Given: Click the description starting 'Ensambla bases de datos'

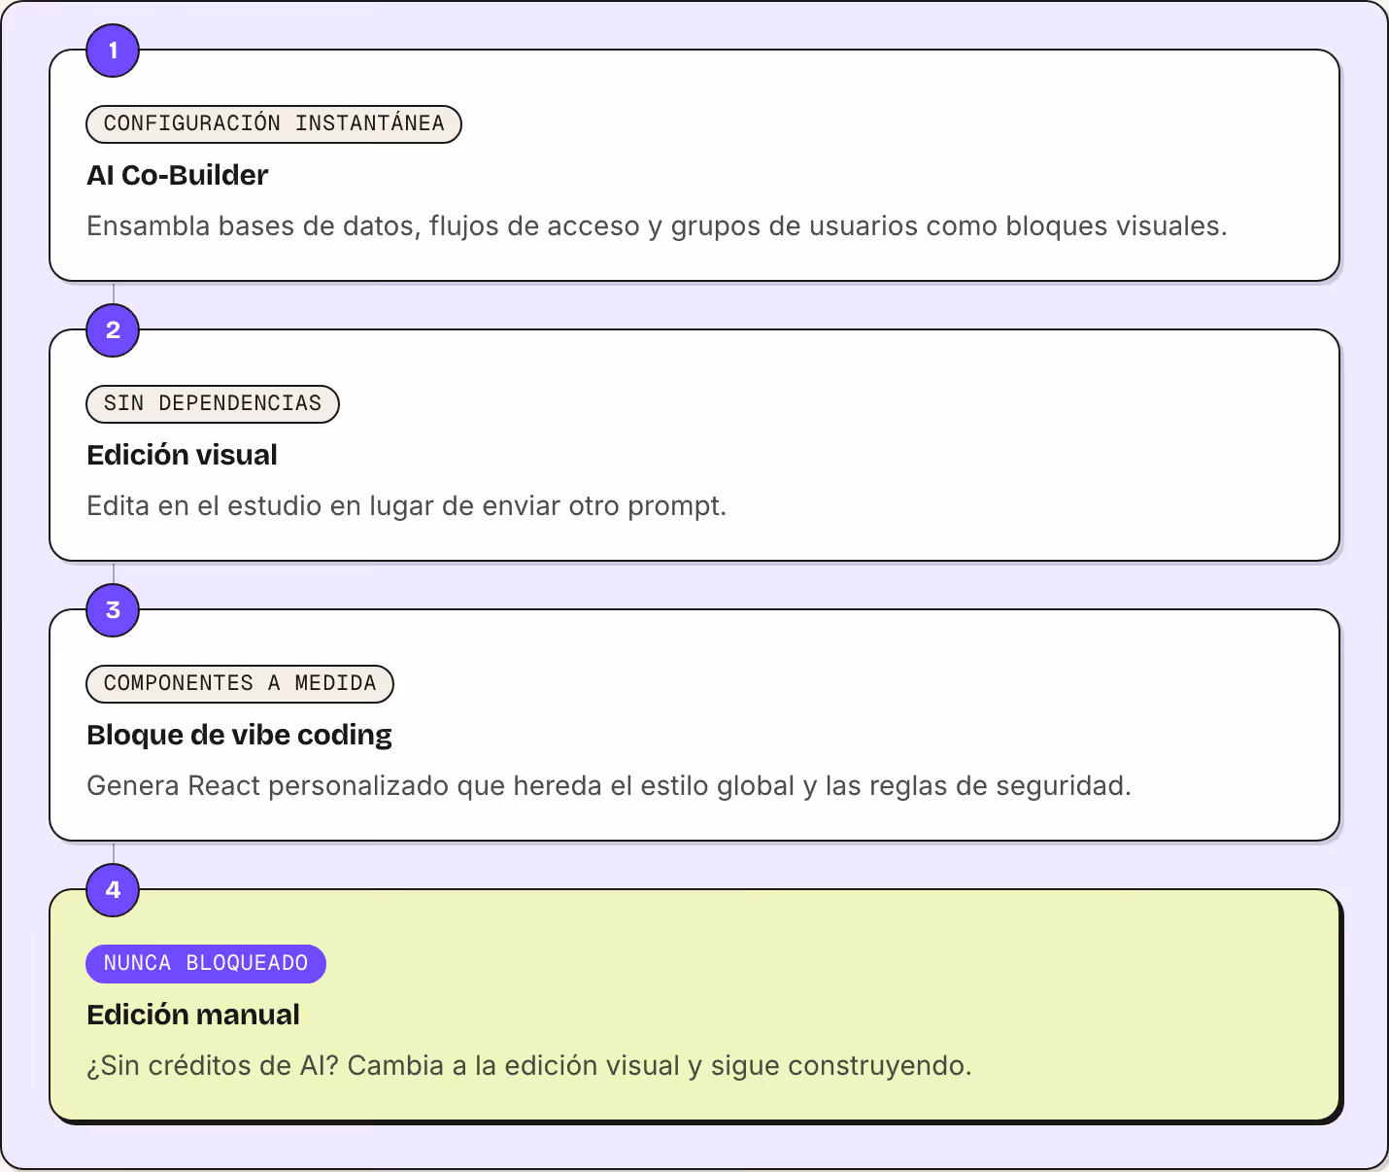Looking at the screenshot, I should click(657, 226).
